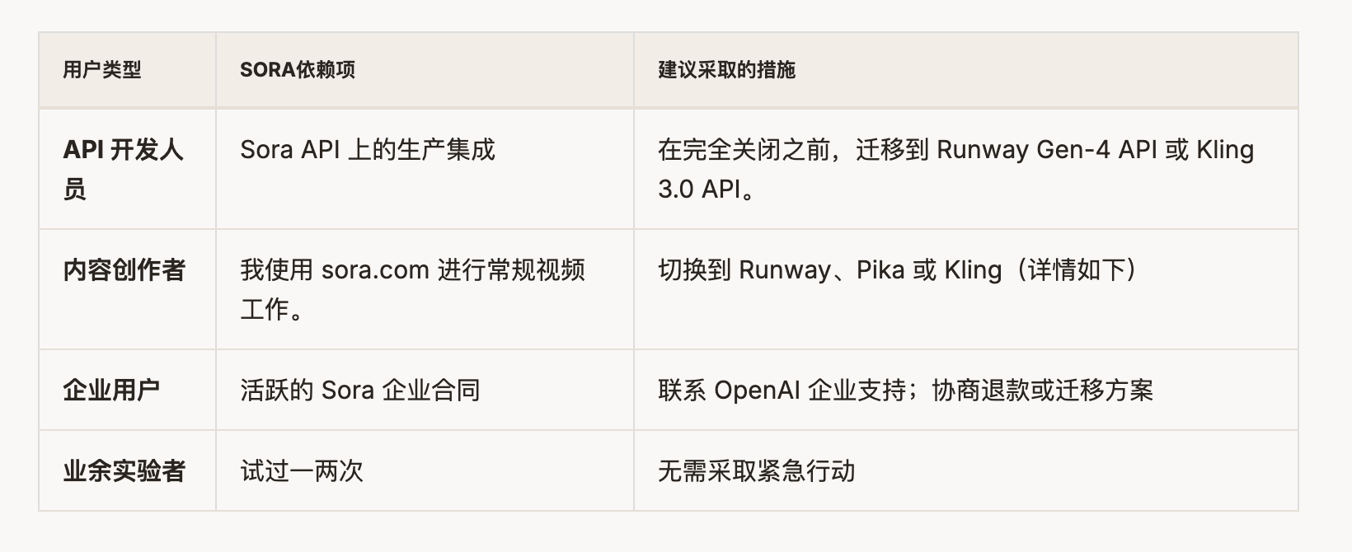This screenshot has height=552, width=1352.
Task: Click the 建议采取的措施 column header
Action: [726, 70]
